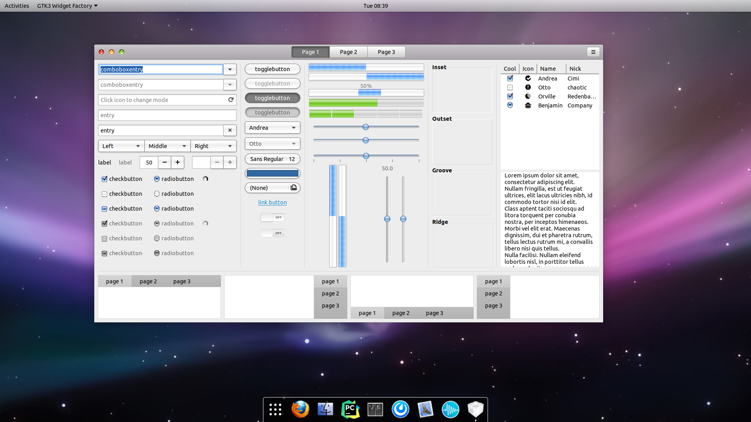
Task: Click the blue color chooser button
Action: click(x=273, y=173)
